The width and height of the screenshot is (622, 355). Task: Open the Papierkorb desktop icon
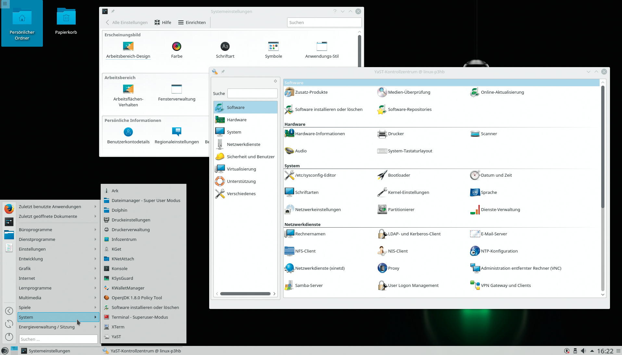(66, 17)
